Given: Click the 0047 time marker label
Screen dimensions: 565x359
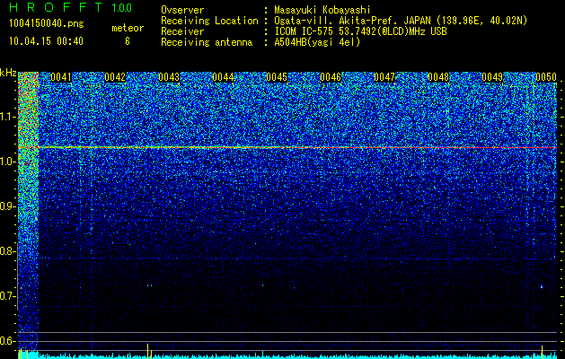Looking at the screenshot, I should pos(384,77).
